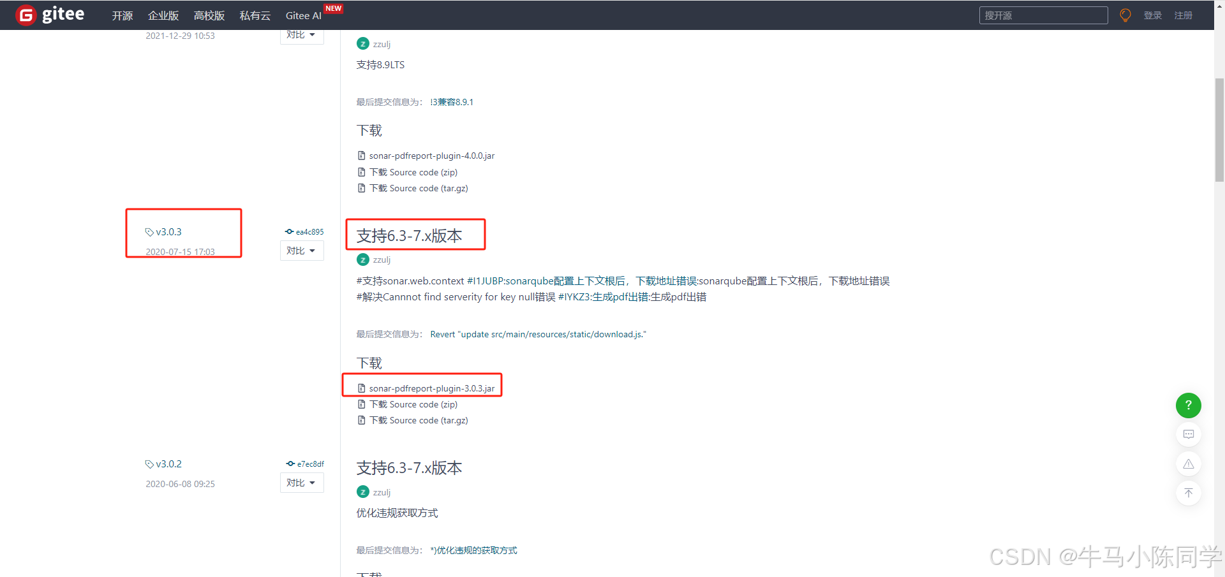1225x577 pixels.
Task: Open the v3.0.2 release title 支持6.3-7.x版本
Action: coord(409,468)
